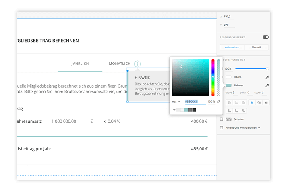This screenshot has height=193, width=290.
Task: Select the inner stroke alignment icon
Action: click(251, 102)
